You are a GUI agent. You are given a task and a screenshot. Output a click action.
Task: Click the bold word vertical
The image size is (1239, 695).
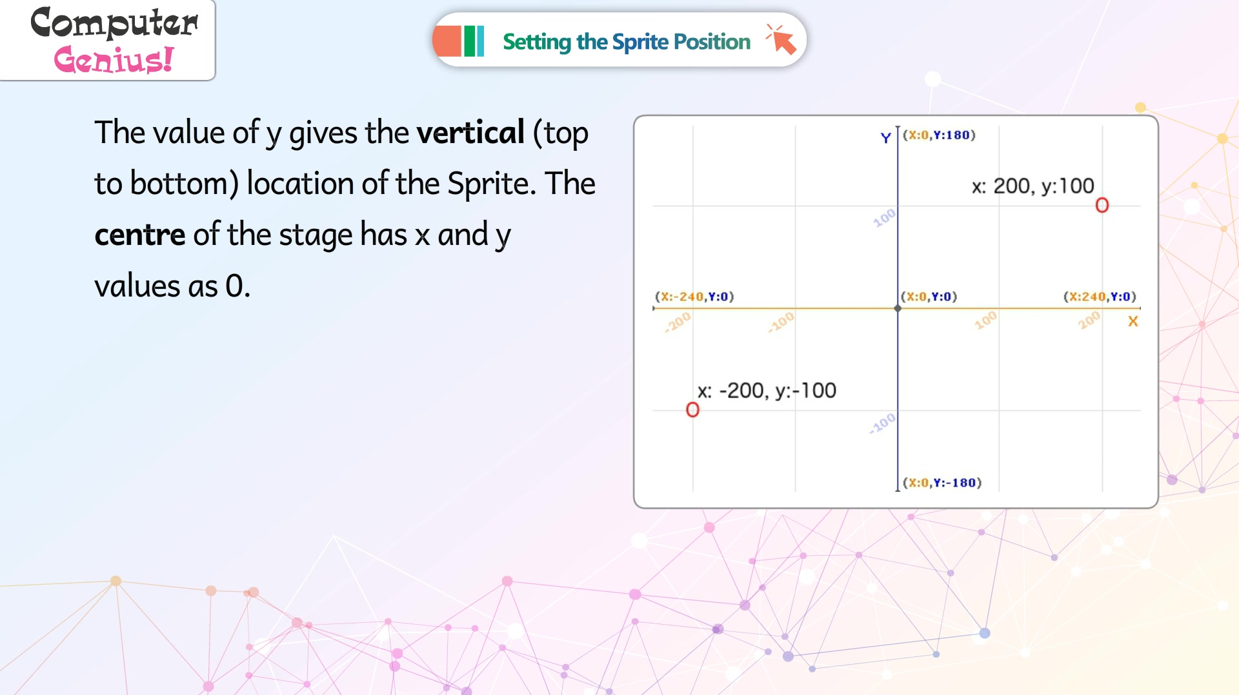click(470, 132)
